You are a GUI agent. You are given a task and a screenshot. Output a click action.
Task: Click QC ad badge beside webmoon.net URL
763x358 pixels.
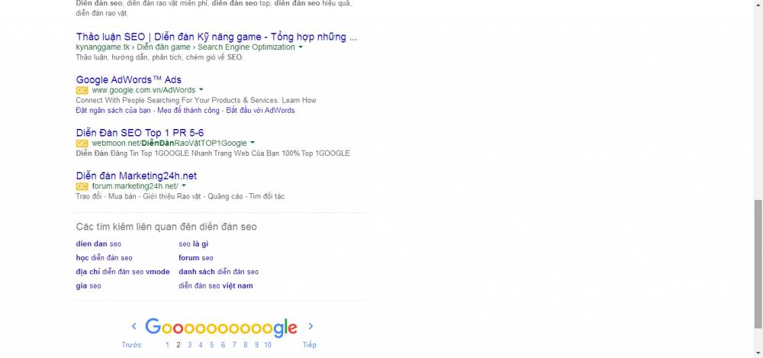[x=82, y=144]
